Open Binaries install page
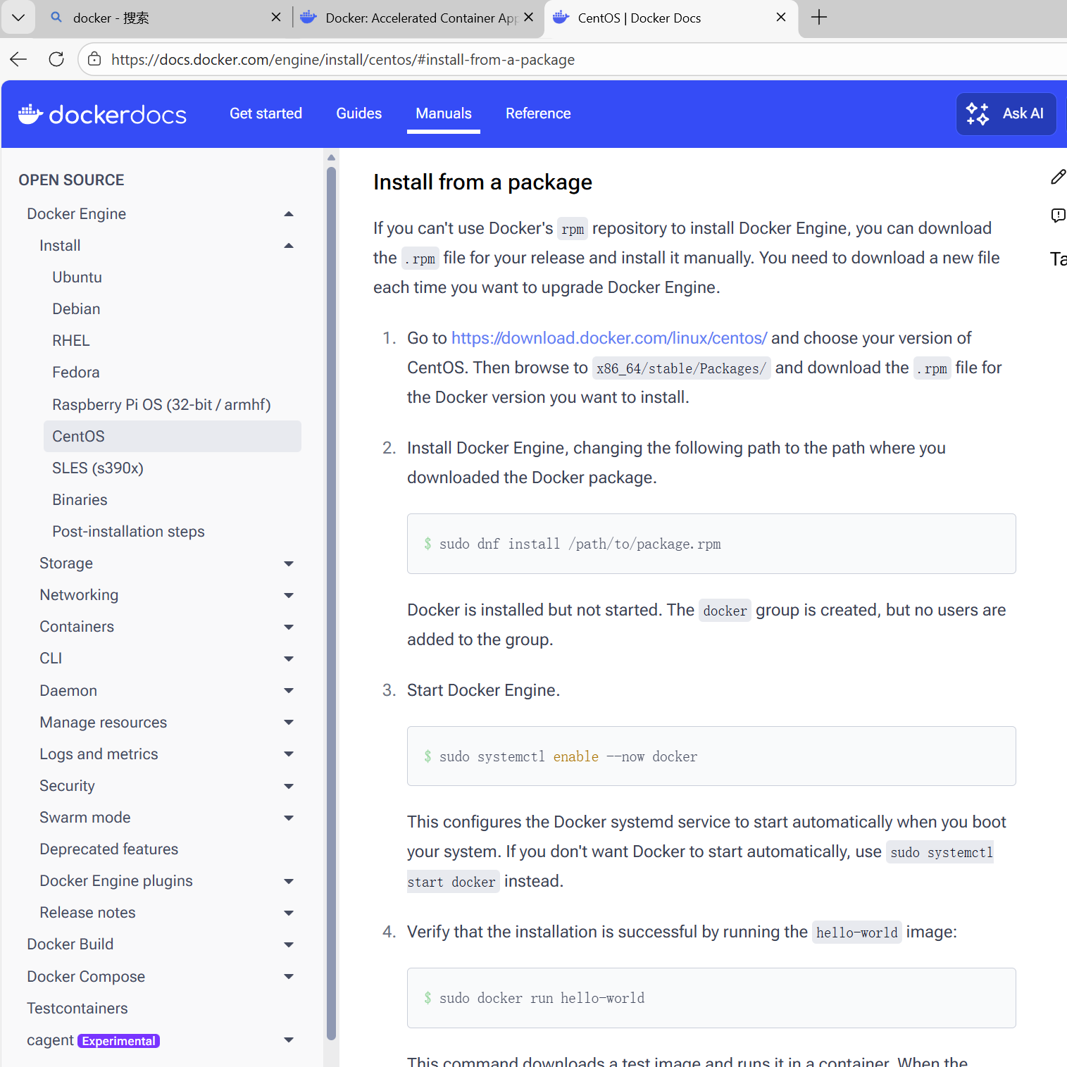 (x=80, y=500)
